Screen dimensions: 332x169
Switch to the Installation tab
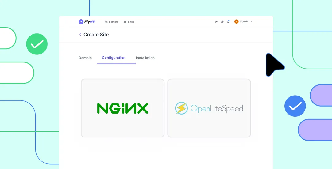(145, 58)
